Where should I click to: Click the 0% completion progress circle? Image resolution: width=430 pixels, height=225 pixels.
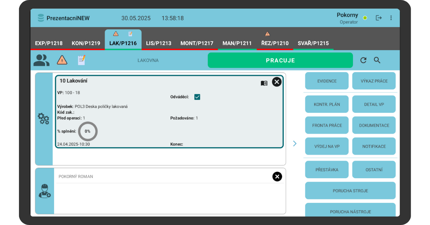tap(87, 131)
